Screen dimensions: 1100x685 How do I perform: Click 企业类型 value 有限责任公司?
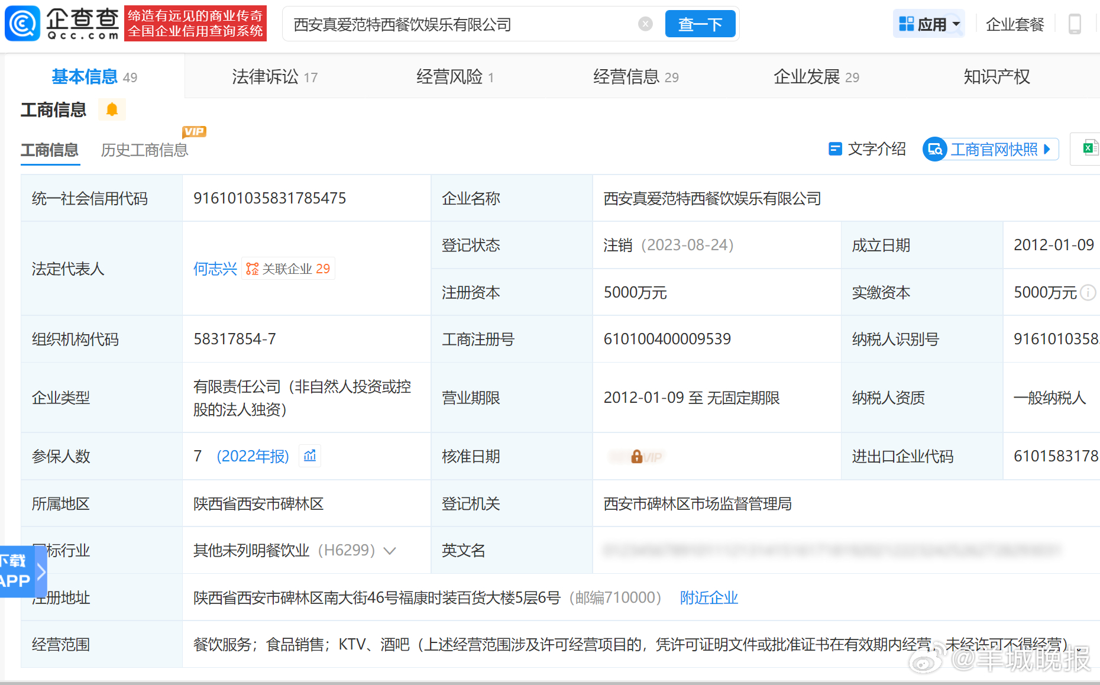click(x=302, y=398)
